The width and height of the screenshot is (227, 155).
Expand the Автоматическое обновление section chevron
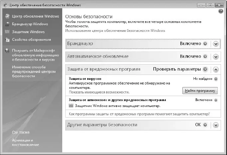(x=216, y=57)
